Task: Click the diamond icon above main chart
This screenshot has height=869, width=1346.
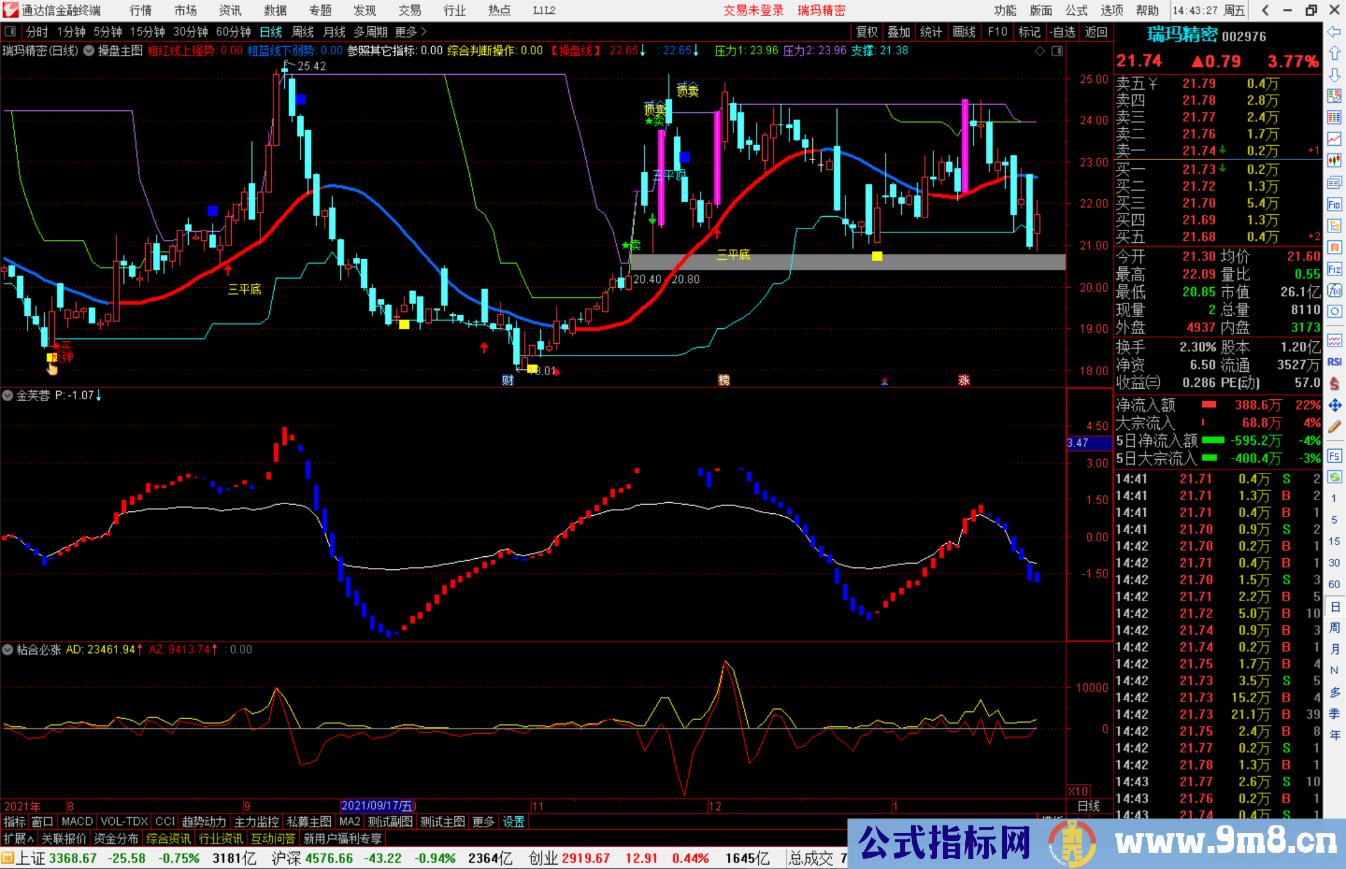Action: (x=1039, y=51)
